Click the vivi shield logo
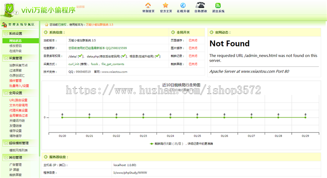The image size is (327, 178). (x=10, y=10)
